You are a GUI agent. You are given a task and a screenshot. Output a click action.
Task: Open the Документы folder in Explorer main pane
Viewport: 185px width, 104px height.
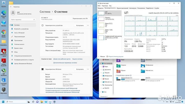(x=146, y=60)
